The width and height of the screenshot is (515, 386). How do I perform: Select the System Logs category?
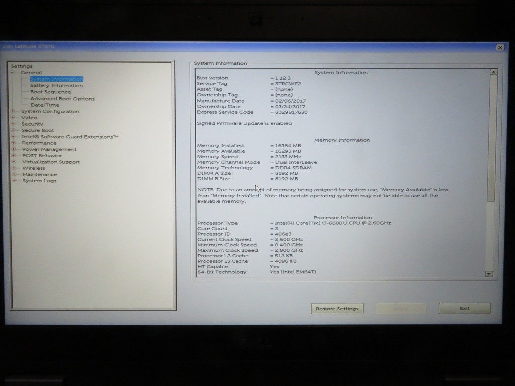pyautogui.click(x=39, y=181)
